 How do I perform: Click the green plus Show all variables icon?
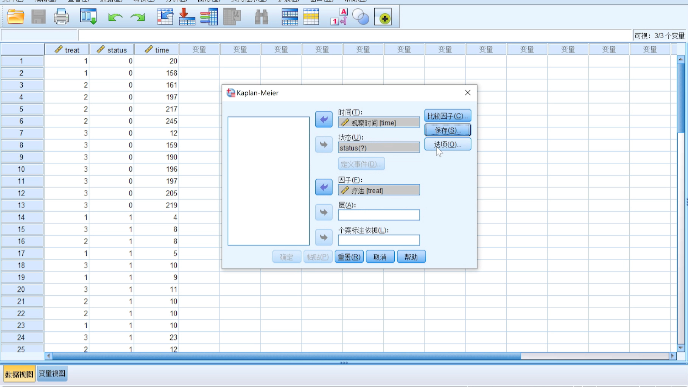click(383, 17)
